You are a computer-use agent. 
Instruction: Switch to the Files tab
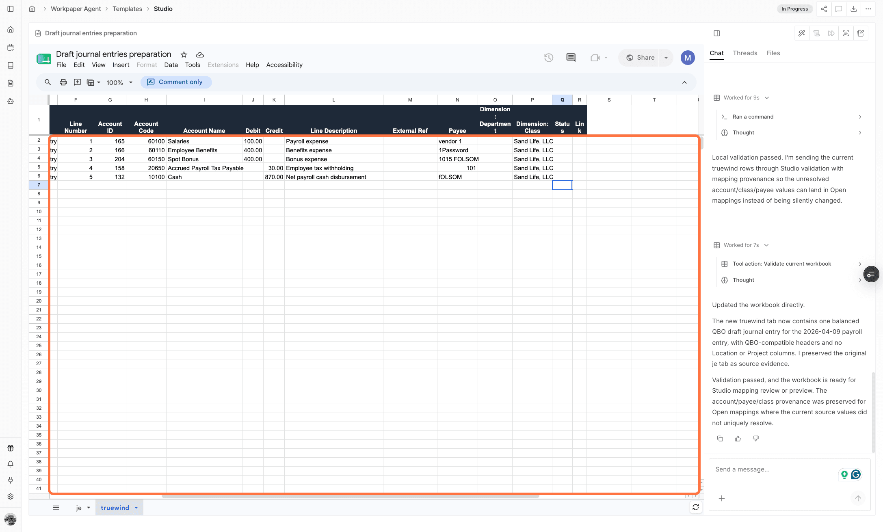coord(773,53)
